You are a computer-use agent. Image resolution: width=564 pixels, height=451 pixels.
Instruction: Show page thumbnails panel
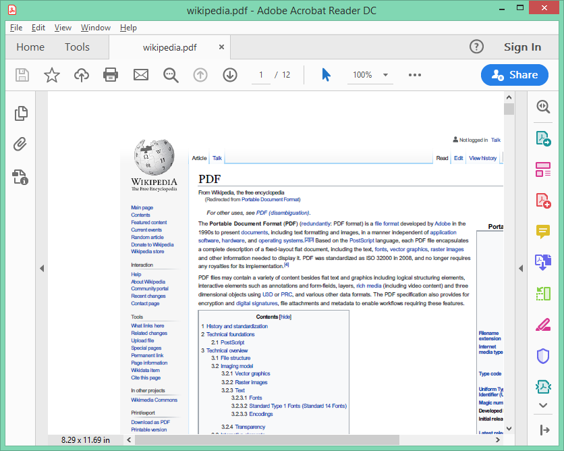[21, 113]
